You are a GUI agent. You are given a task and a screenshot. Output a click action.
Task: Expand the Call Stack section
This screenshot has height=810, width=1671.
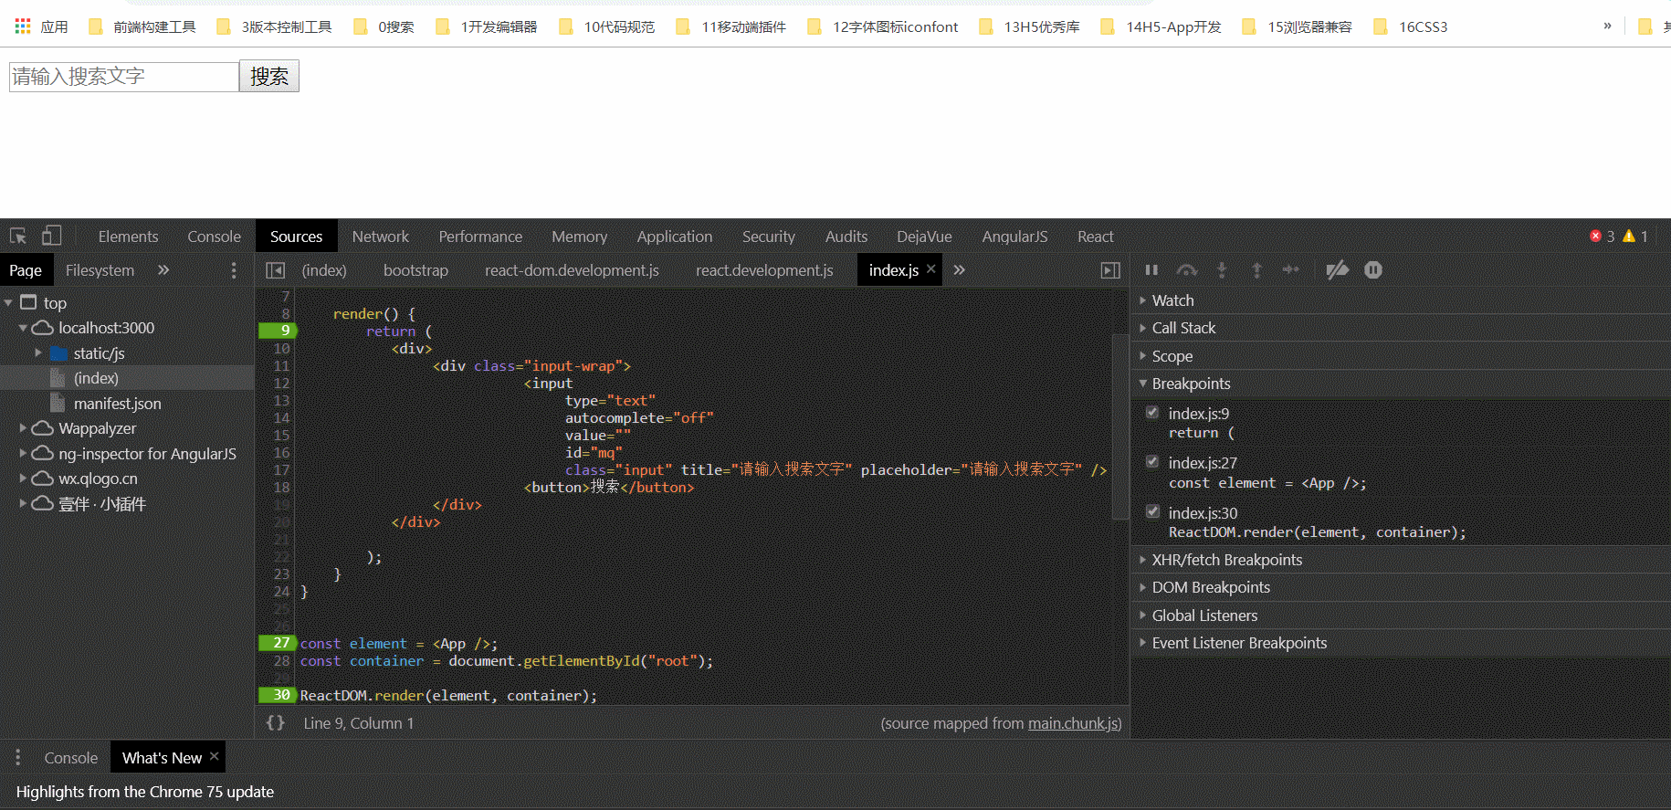(1183, 328)
